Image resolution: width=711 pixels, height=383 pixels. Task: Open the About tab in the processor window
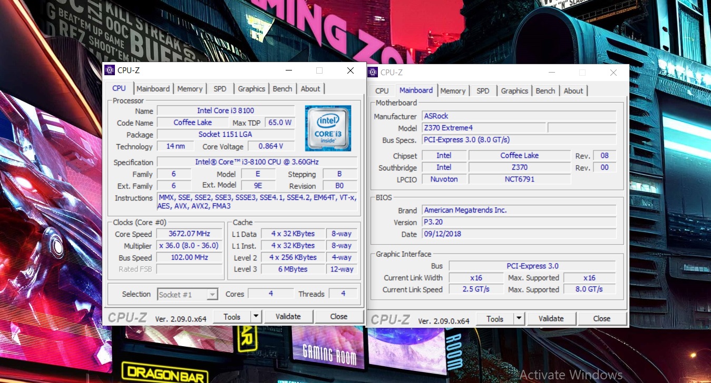pyautogui.click(x=310, y=89)
